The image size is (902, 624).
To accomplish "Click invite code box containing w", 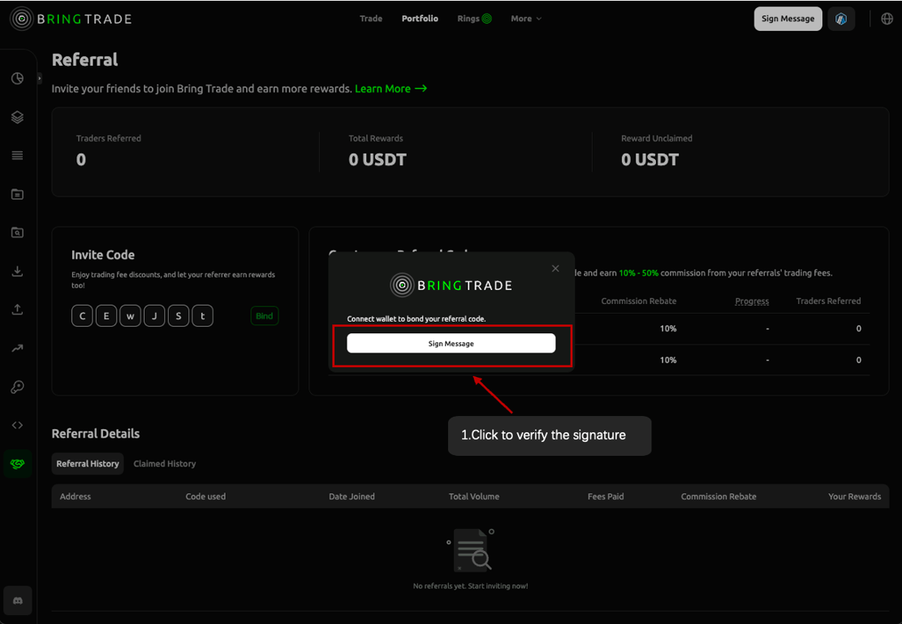I will (x=131, y=316).
